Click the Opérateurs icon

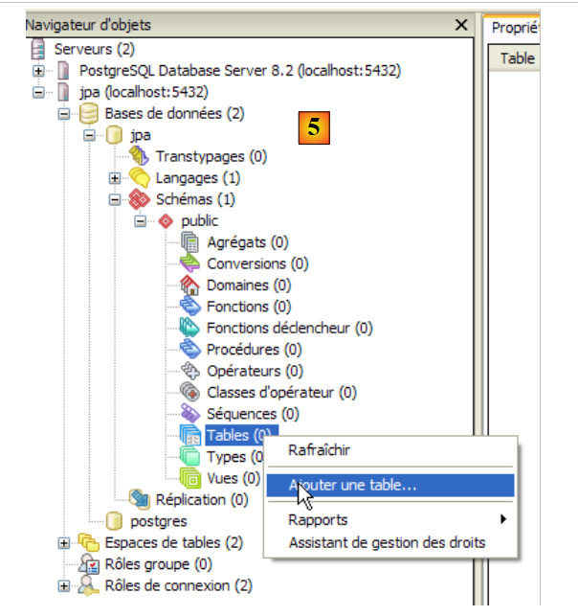(x=189, y=372)
